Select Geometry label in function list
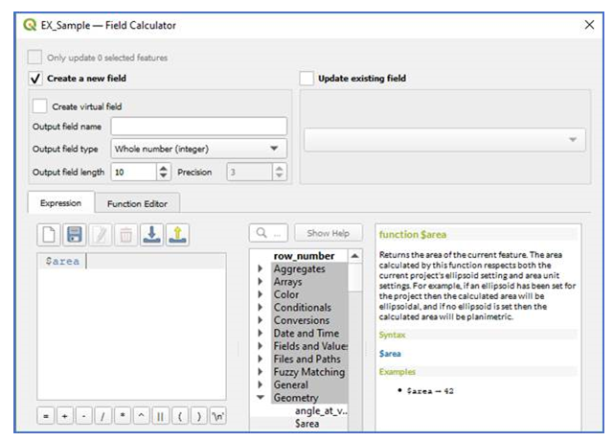Viewport: 613px width, 441px height. click(296, 398)
